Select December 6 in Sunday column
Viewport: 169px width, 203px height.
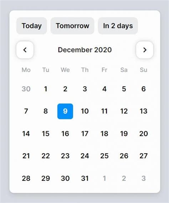[x=143, y=89]
